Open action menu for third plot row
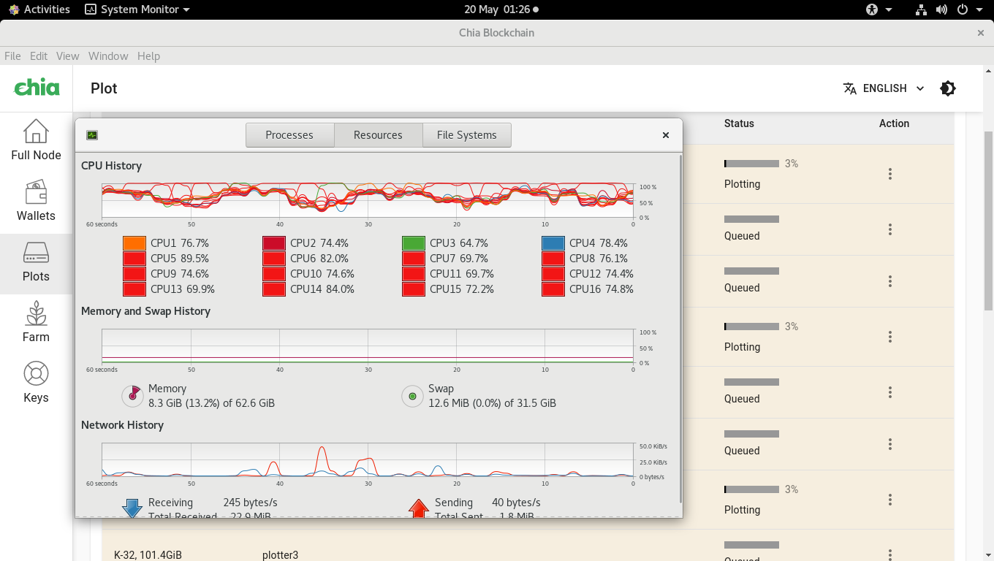The width and height of the screenshot is (994, 561). [x=890, y=281]
